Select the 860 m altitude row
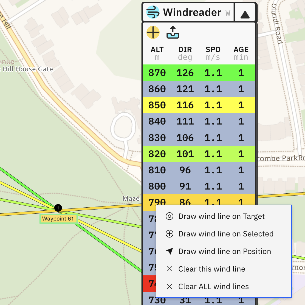 199,89
